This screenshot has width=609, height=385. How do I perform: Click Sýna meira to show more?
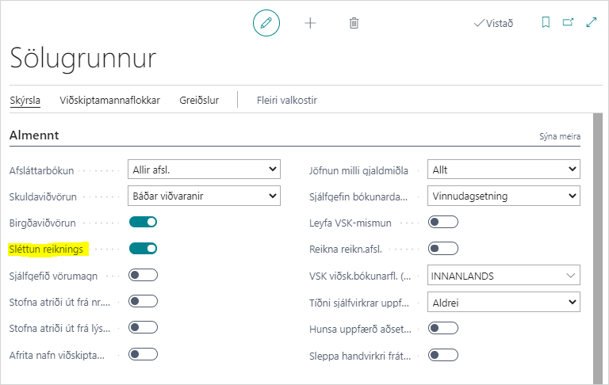pos(559,136)
